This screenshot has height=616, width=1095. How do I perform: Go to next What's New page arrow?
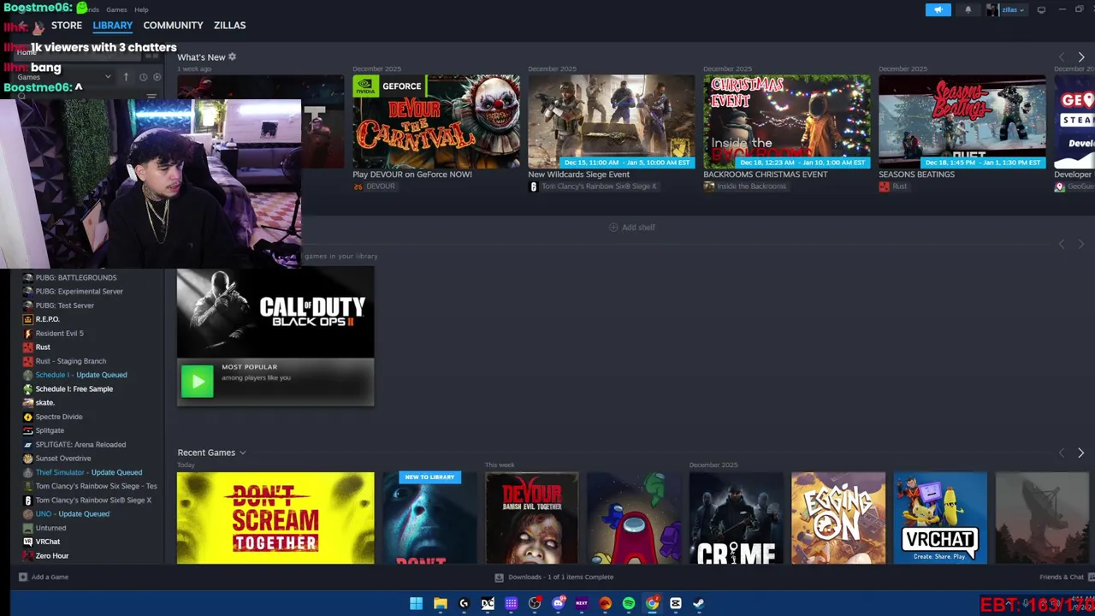click(1081, 56)
